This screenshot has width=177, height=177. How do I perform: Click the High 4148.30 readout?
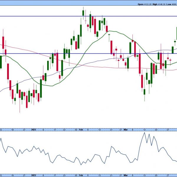coord(159,4)
